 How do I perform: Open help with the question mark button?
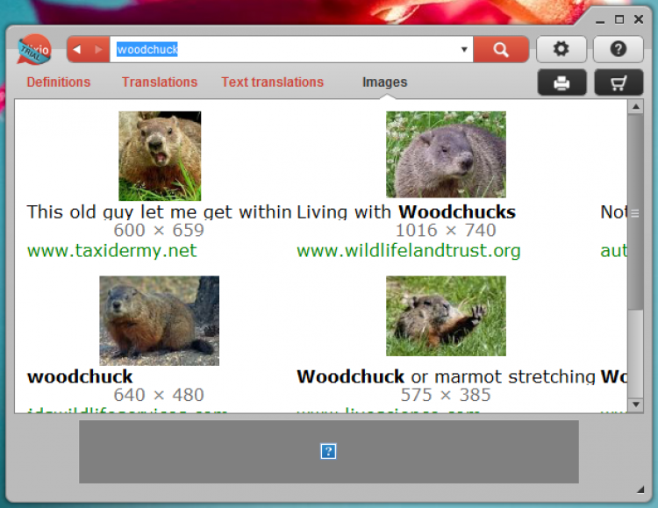619,49
